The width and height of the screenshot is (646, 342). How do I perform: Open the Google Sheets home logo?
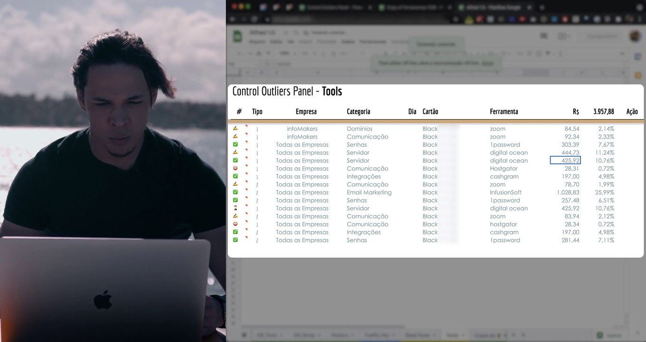click(237, 36)
